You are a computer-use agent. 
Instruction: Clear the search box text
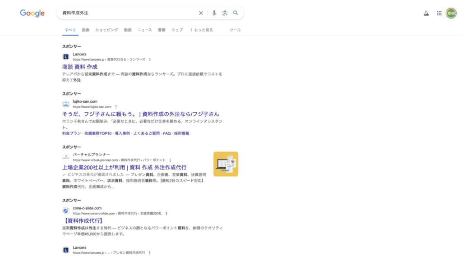click(x=201, y=13)
